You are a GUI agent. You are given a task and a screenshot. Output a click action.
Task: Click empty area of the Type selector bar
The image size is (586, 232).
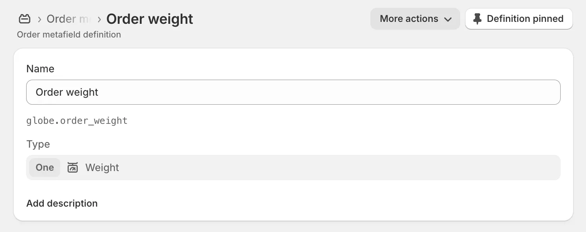[332, 168]
